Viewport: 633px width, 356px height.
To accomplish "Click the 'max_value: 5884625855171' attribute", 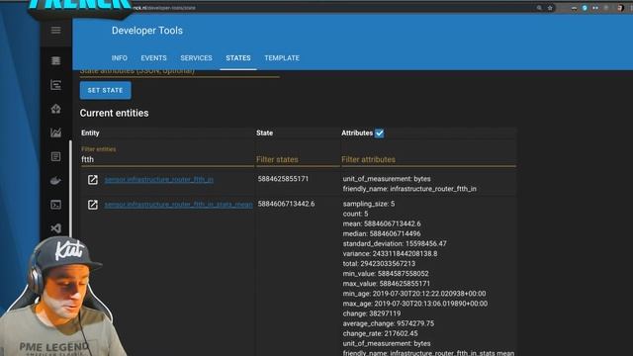I will pyautogui.click(x=387, y=284).
